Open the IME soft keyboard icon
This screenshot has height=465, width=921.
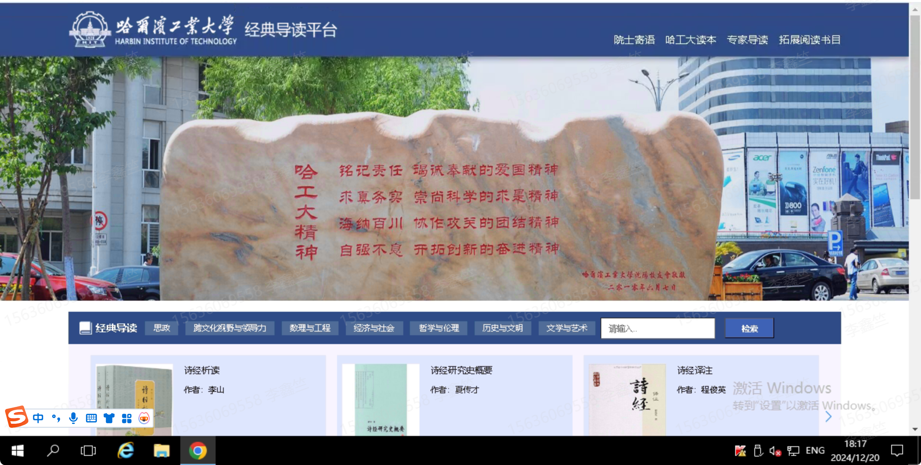click(x=91, y=418)
